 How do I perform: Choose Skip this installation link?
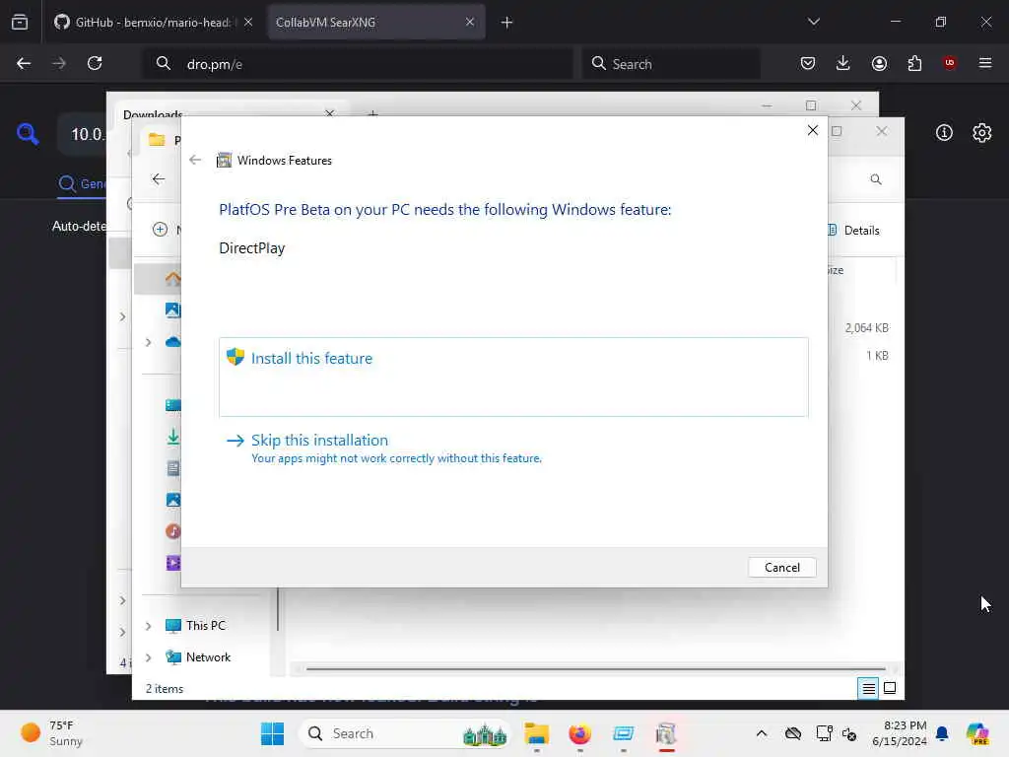(319, 441)
